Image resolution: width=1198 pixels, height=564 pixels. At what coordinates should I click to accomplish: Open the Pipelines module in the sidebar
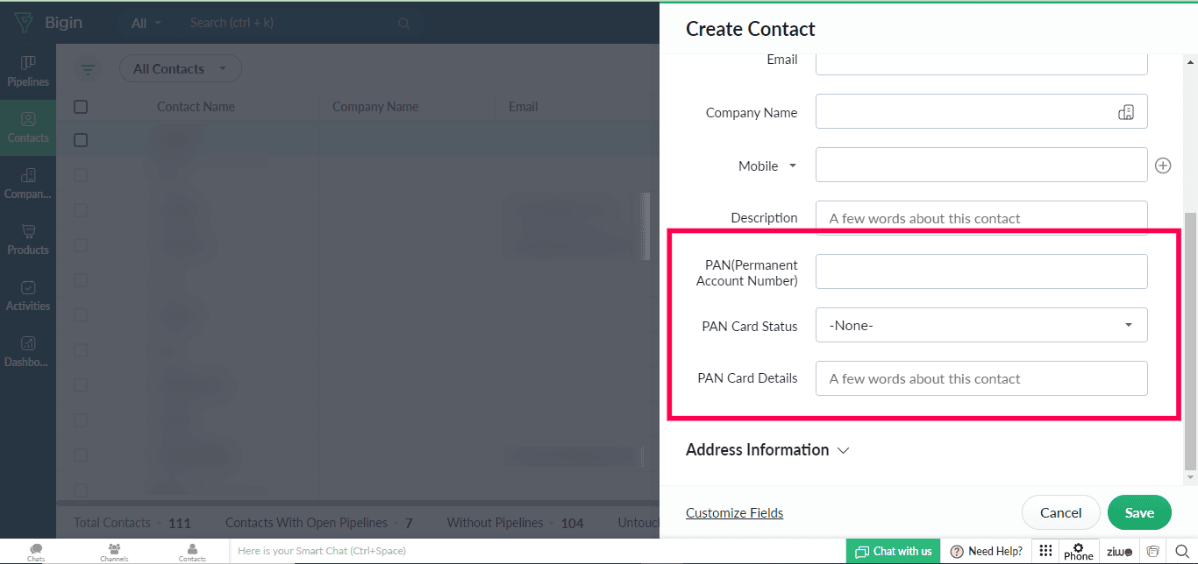tap(28, 72)
